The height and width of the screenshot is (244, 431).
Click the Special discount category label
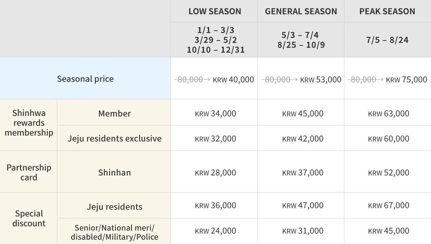(x=29, y=218)
